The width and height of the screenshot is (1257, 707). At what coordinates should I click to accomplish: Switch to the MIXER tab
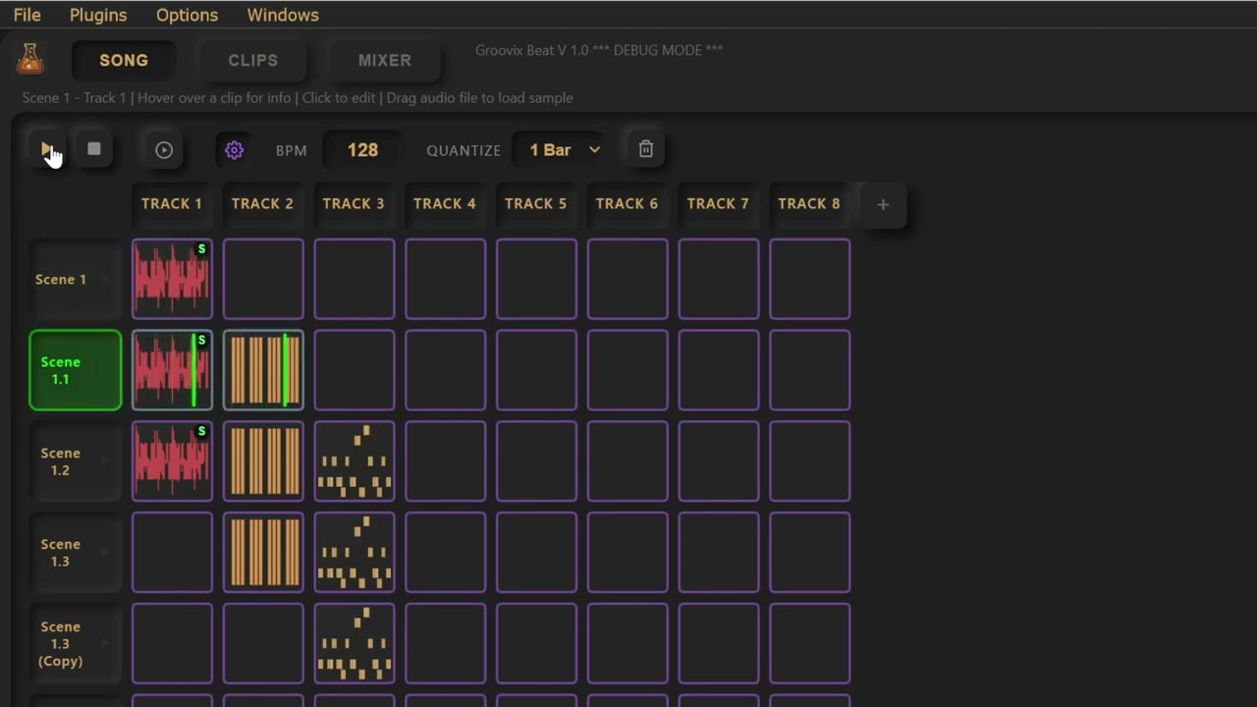click(x=385, y=60)
